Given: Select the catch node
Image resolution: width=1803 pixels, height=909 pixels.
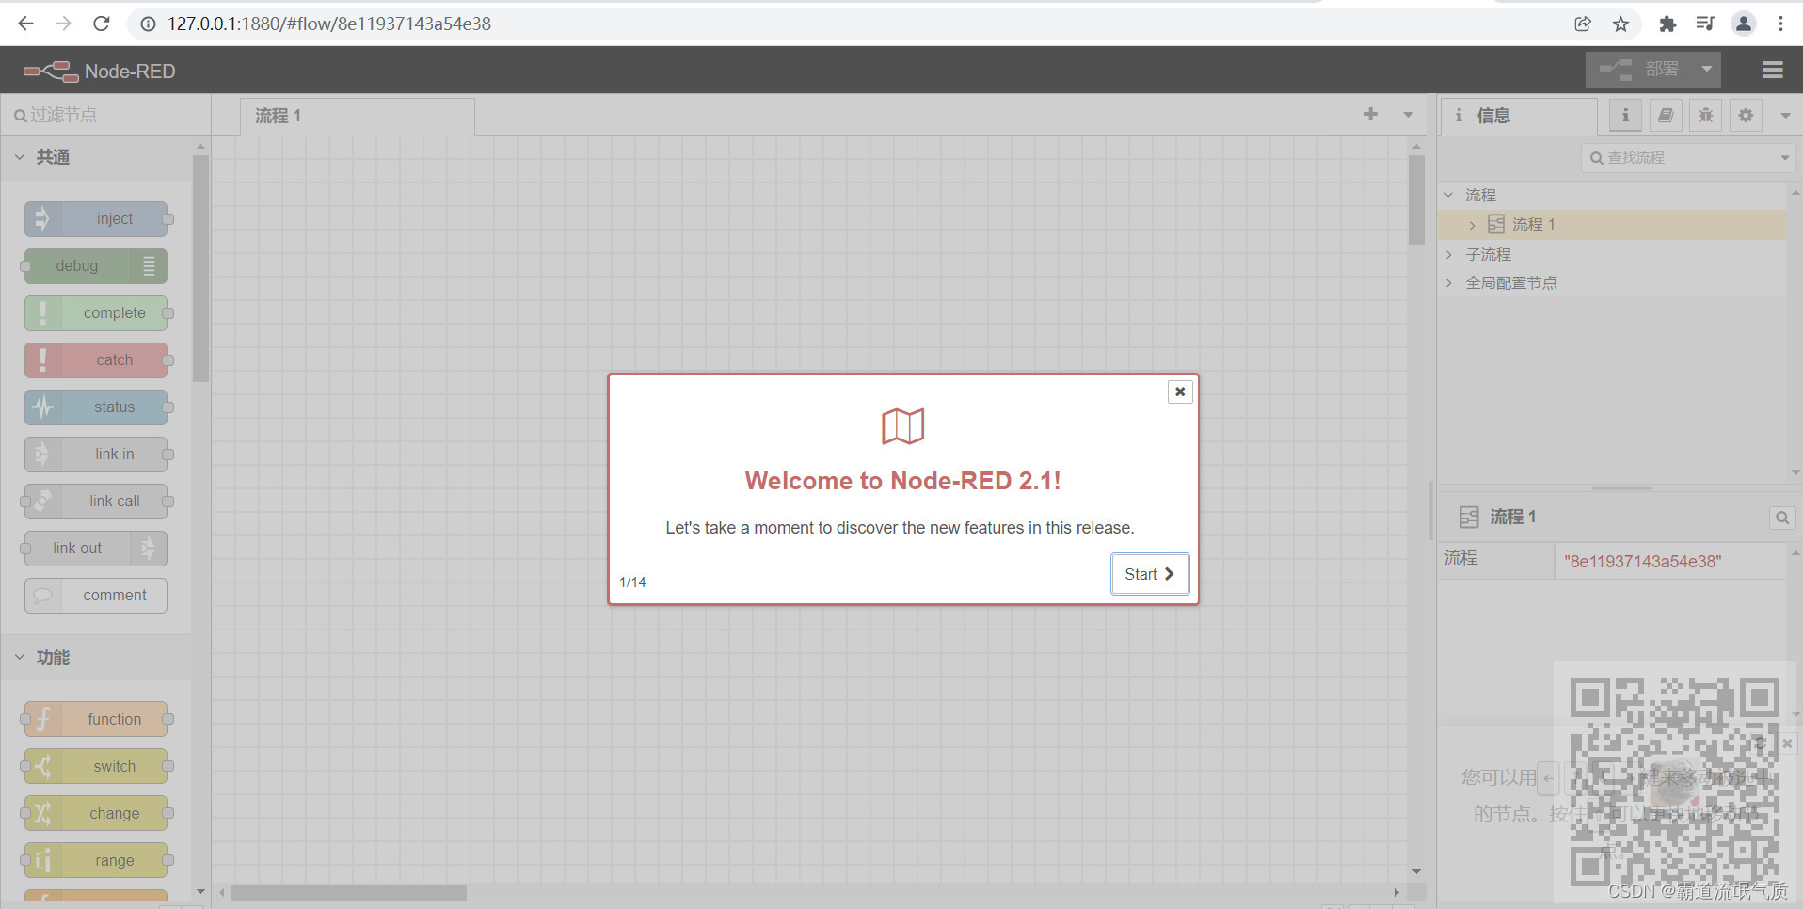Looking at the screenshot, I should pyautogui.click(x=96, y=360).
